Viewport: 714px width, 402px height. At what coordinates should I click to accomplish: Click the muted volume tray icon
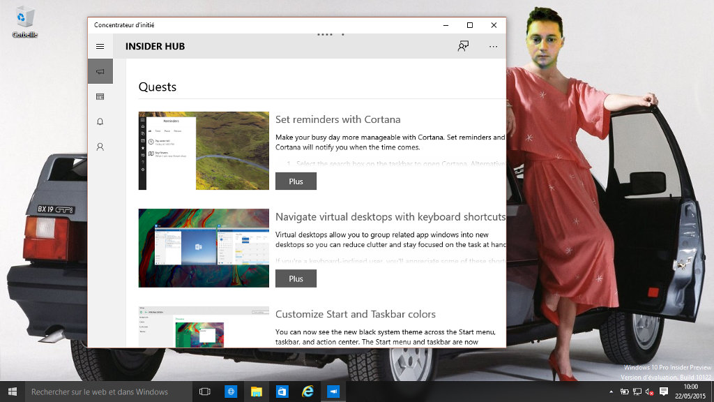tap(650, 392)
